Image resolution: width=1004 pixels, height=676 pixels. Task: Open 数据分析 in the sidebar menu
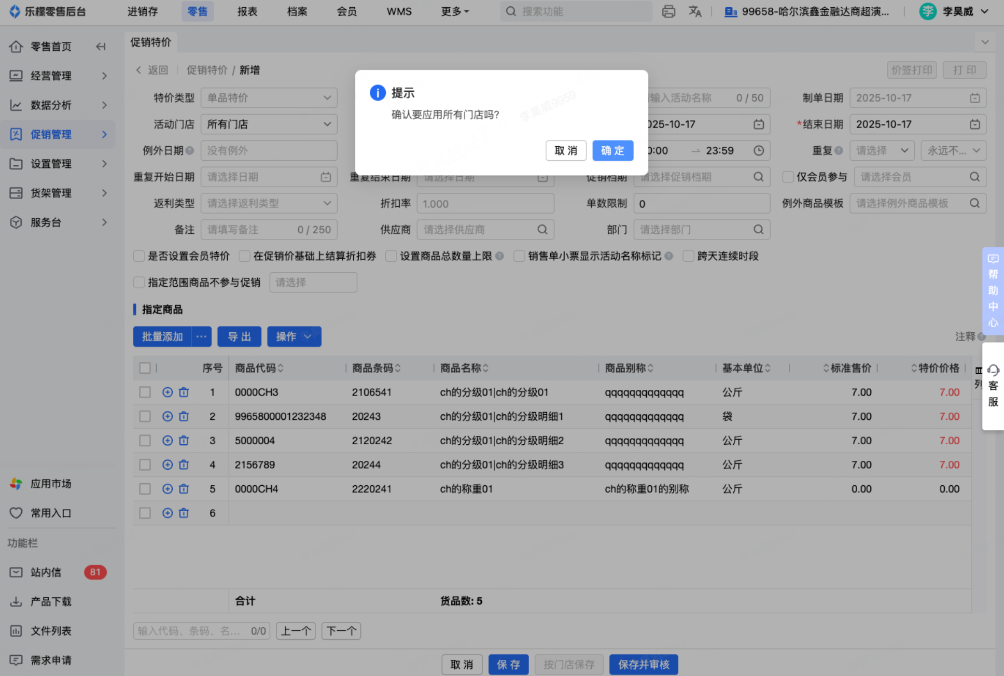(50, 105)
